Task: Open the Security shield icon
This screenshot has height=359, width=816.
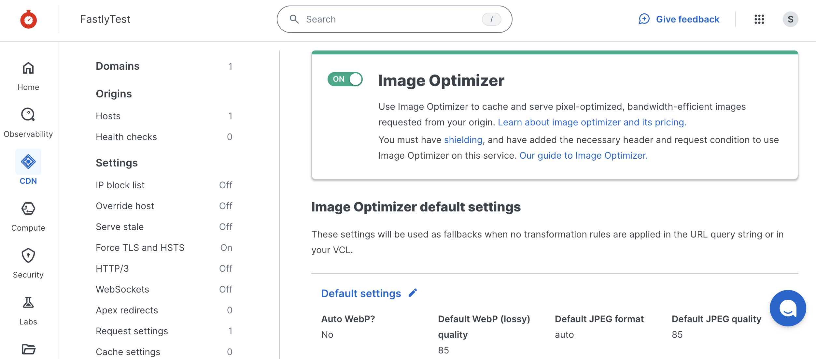Action: click(x=28, y=255)
